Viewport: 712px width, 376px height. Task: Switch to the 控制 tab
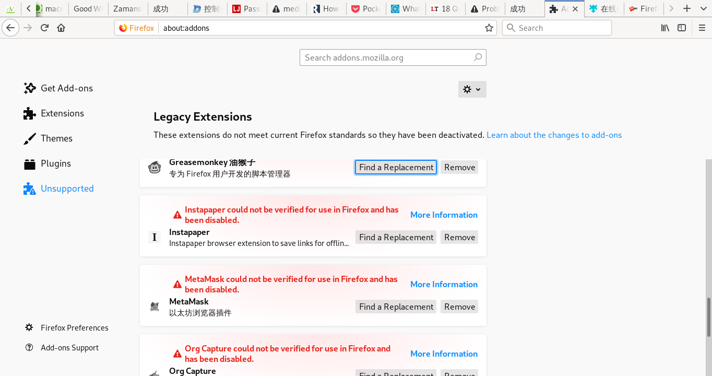(x=207, y=9)
